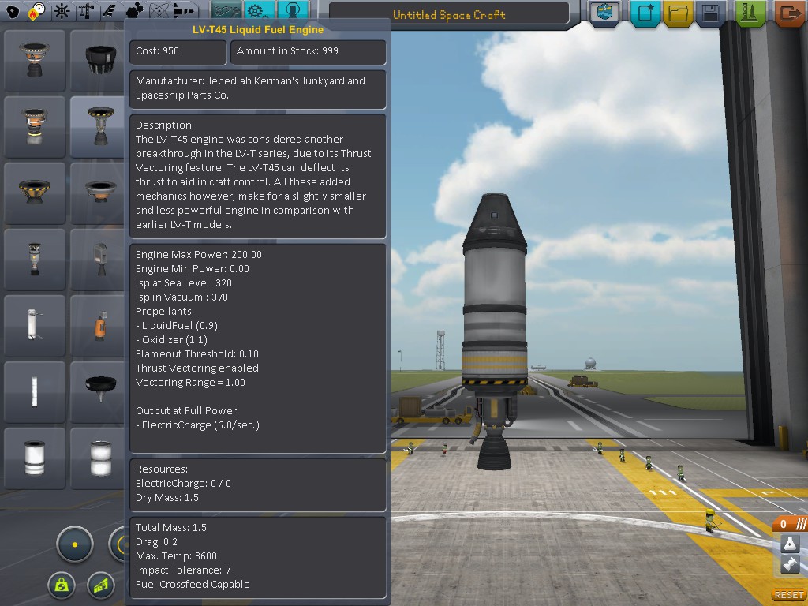808x606 pixels.
Task: Click the 'Dry Mass: 1.5' resource line
Action: [x=167, y=498]
